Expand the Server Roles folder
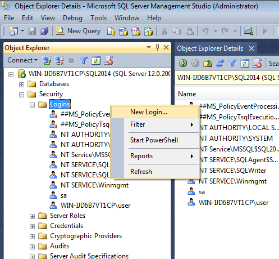 pyautogui.click(x=32, y=216)
